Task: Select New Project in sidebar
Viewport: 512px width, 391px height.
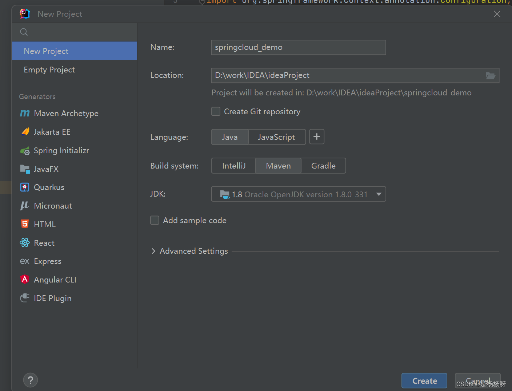Action: pos(74,51)
